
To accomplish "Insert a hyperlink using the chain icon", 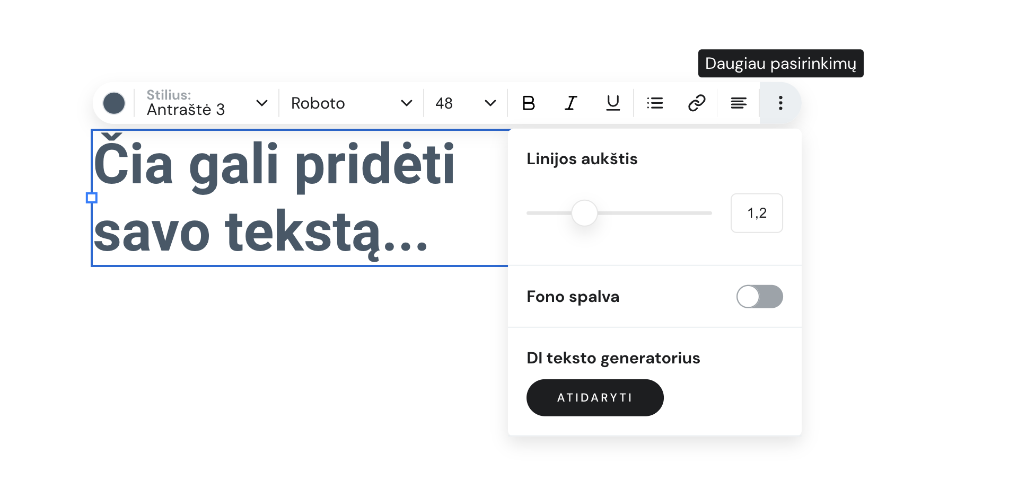I will pos(697,103).
